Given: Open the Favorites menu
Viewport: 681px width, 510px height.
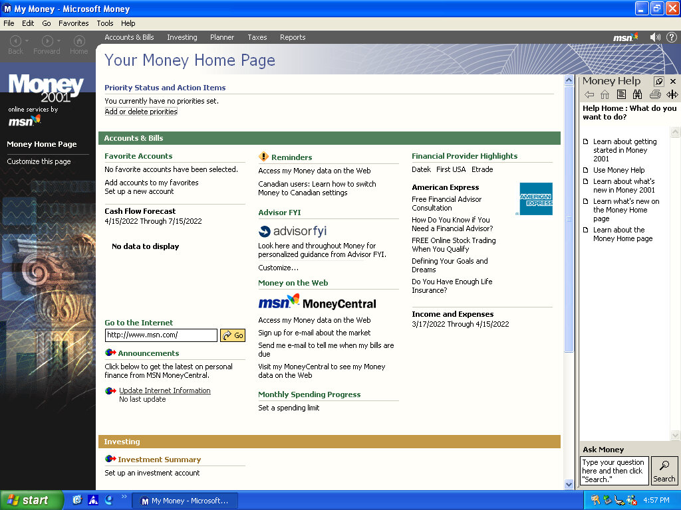Looking at the screenshot, I should click(x=73, y=23).
